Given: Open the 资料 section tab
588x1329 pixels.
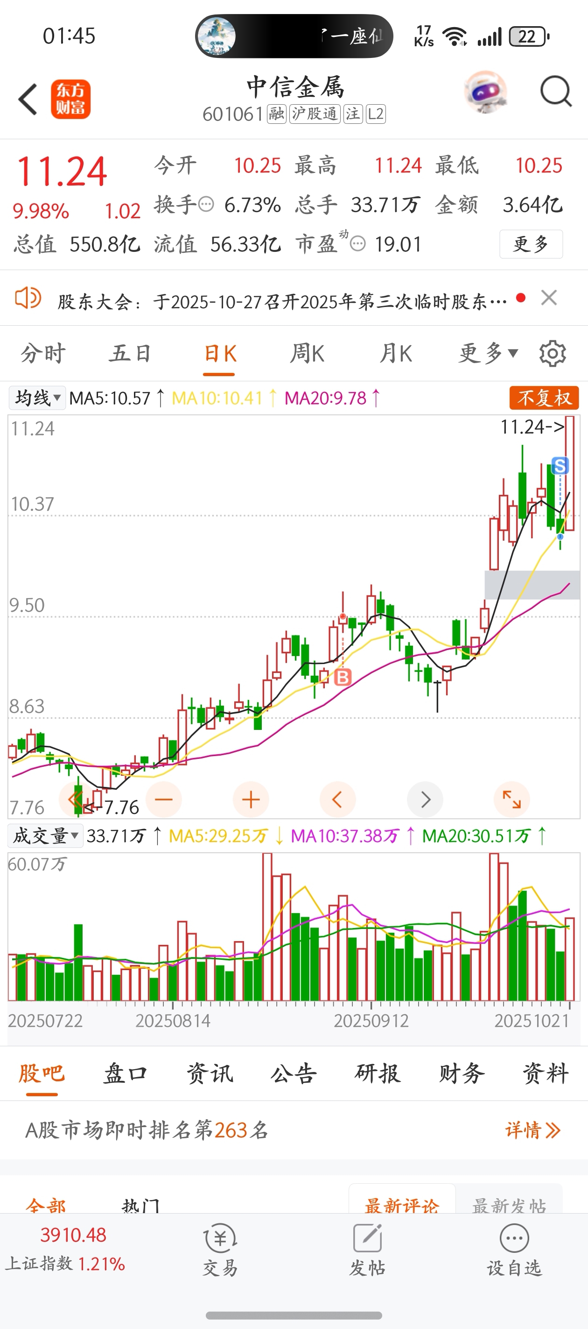Looking at the screenshot, I should point(546,1074).
